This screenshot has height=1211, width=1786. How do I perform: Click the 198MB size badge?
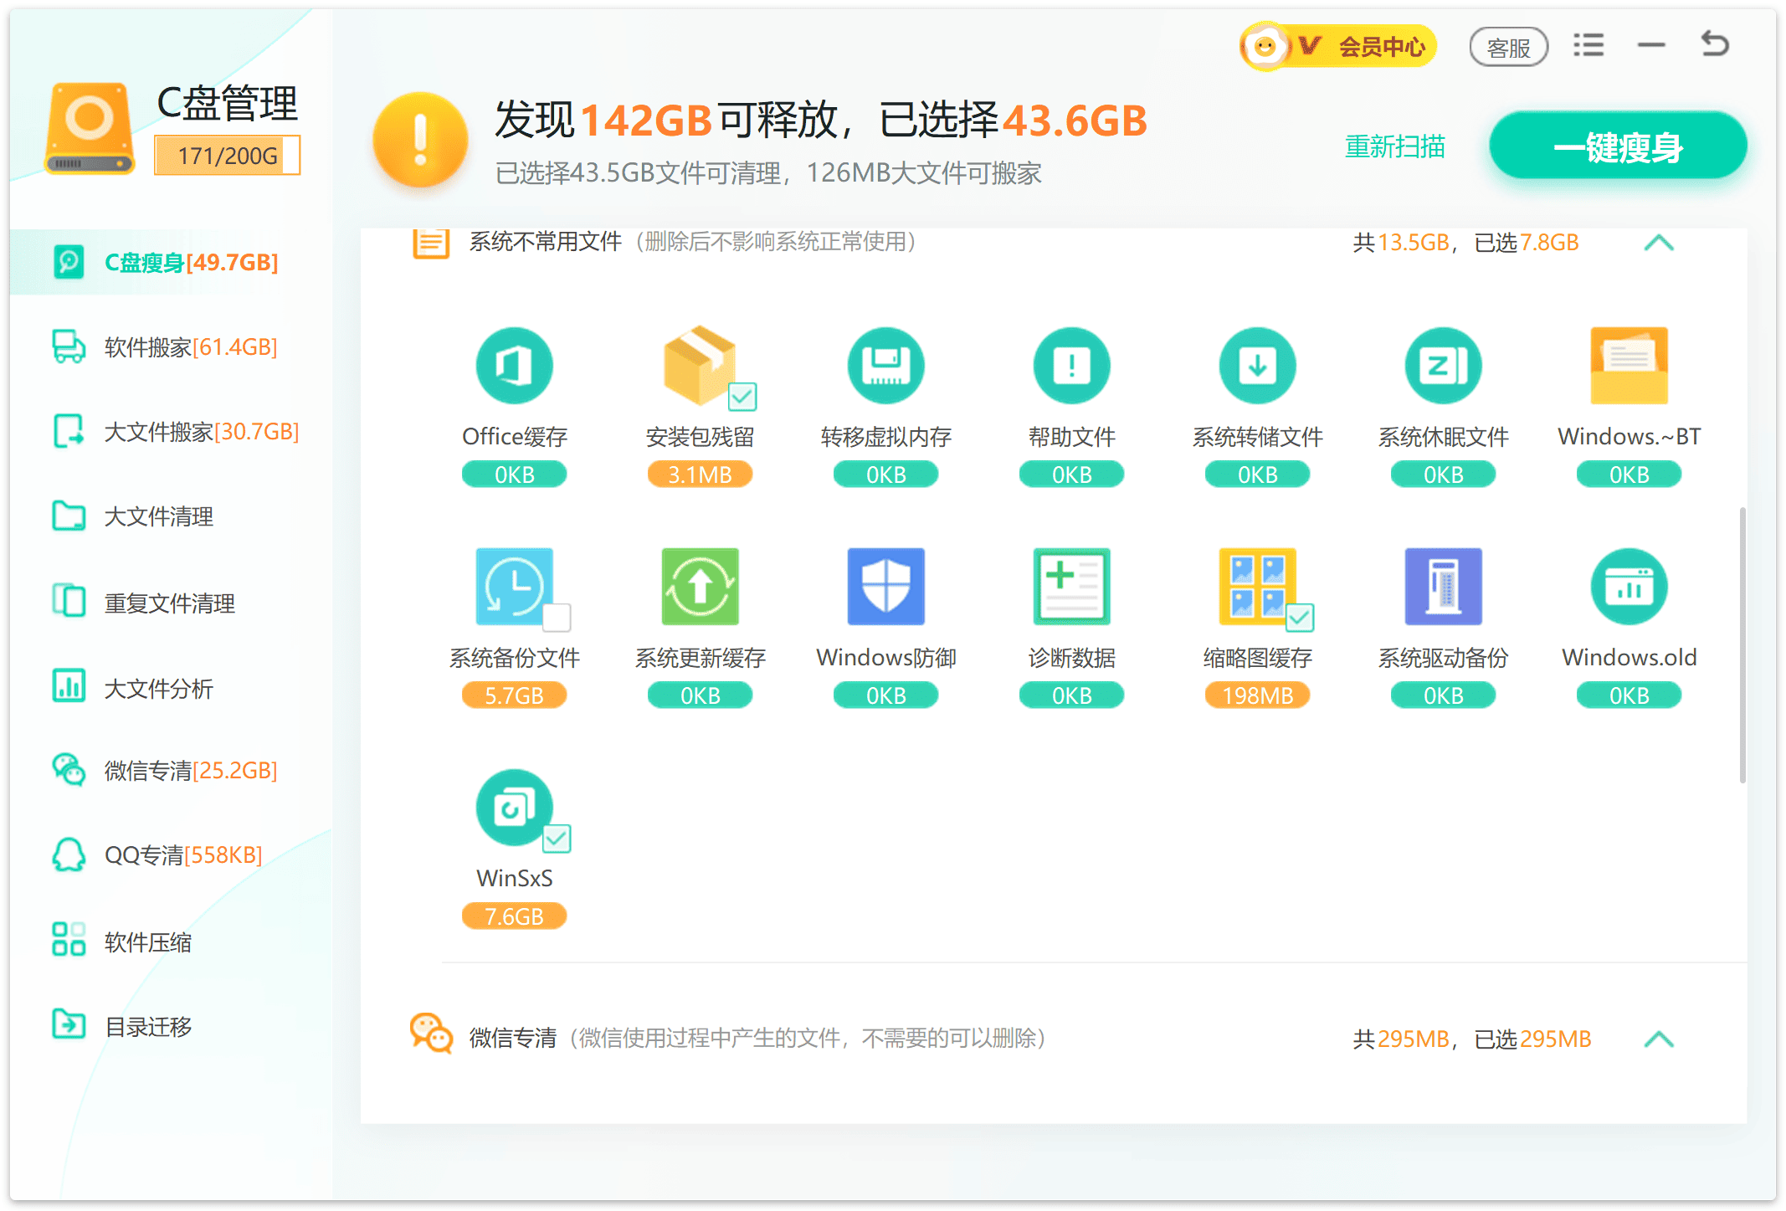(1257, 695)
